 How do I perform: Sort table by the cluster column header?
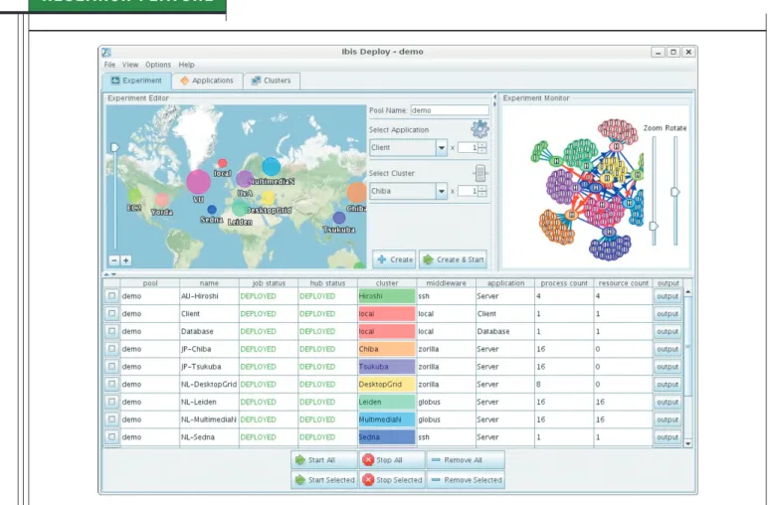click(387, 283)
